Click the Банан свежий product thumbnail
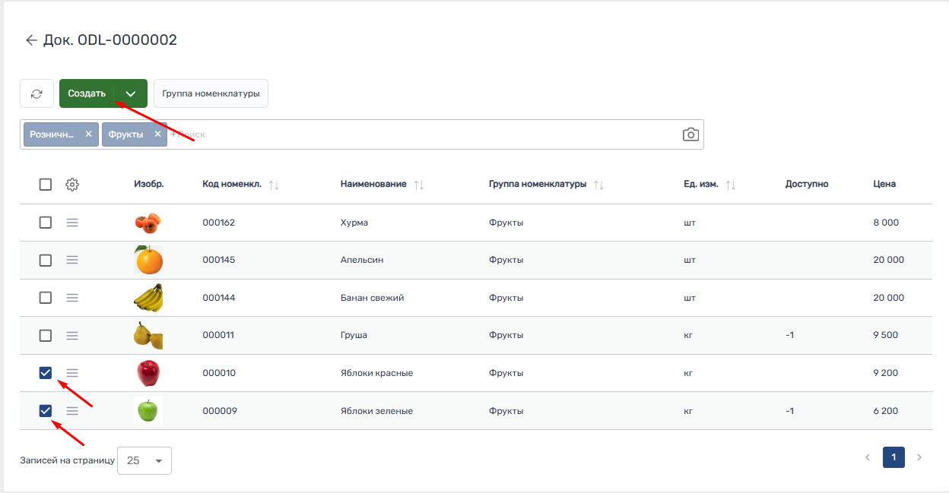 148,298
